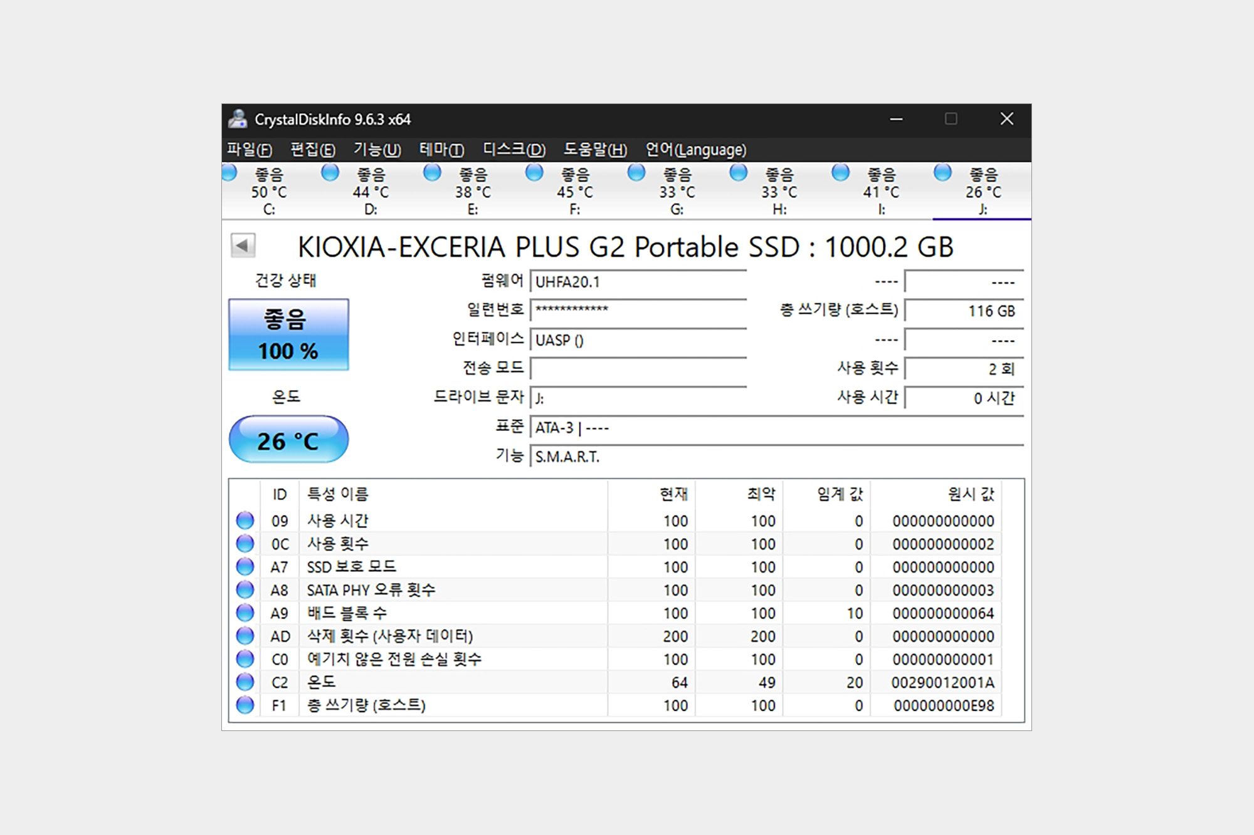Image resolution: width=1254 pixels, height=835 pixels.
Task: Click the CrystalDiskInfo app icon in title bar
Action: [x=238, y=119]
